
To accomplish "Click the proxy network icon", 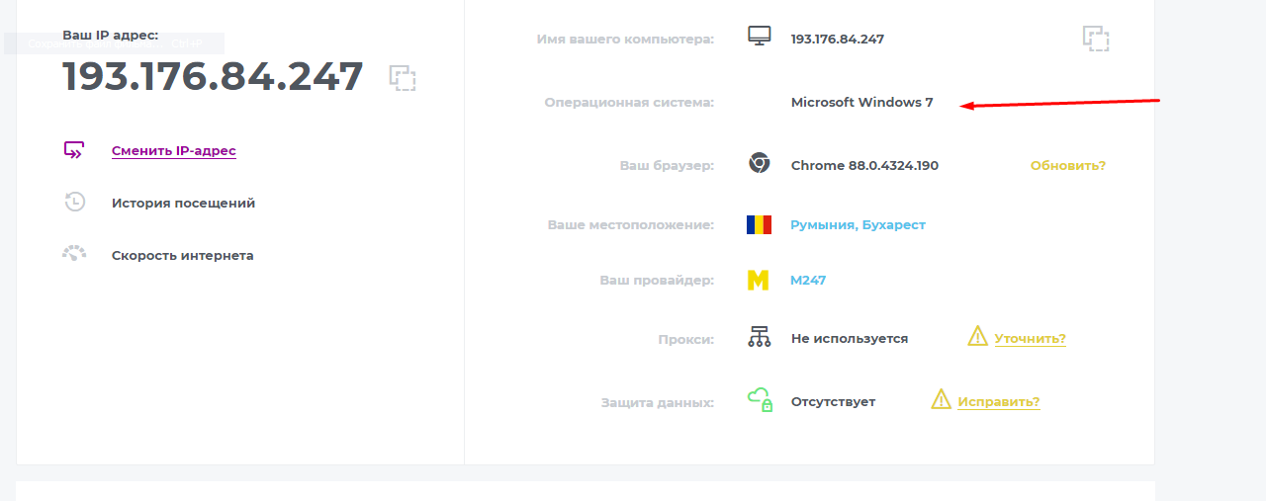I will (x=759, y=337).
